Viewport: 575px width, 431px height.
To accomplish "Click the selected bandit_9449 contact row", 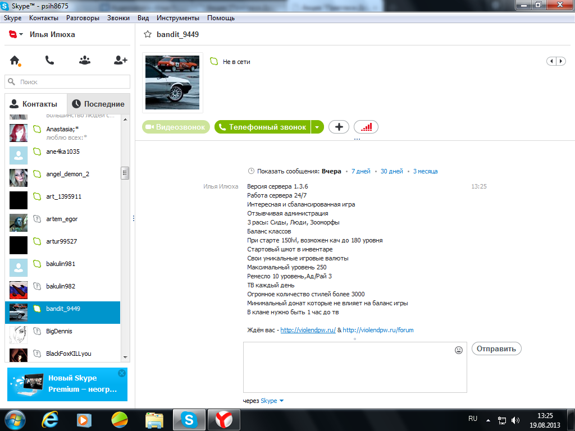I will pyautogui.click(x=63, y=312).
